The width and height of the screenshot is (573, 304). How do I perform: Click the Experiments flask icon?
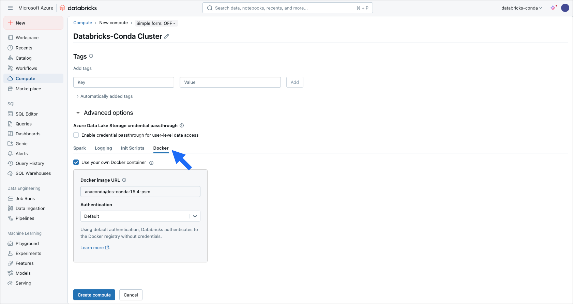(10, 253)
